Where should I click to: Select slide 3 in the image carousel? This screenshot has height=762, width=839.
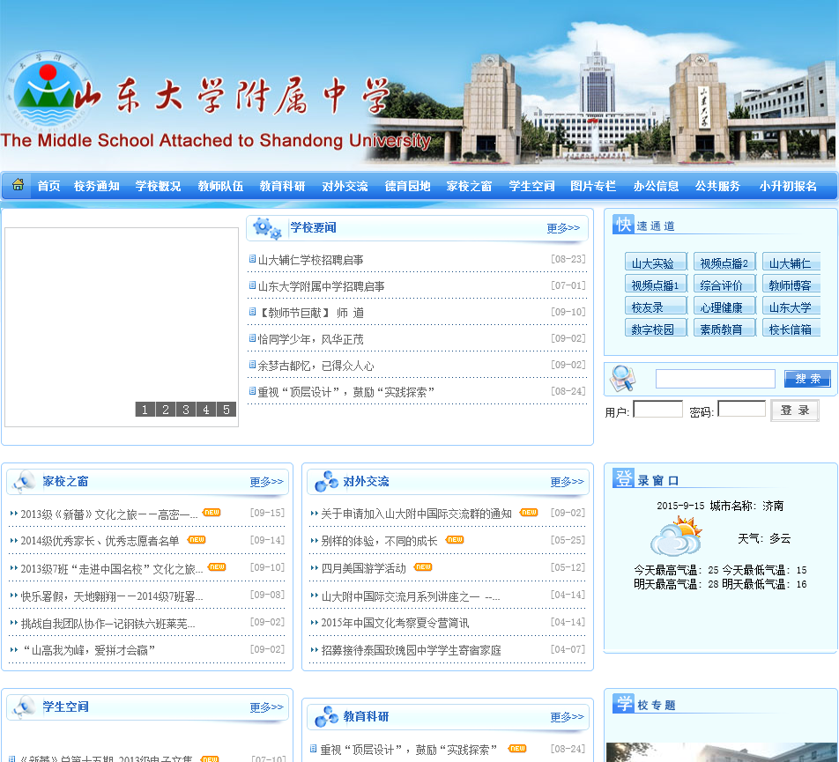tap(186, 410)
